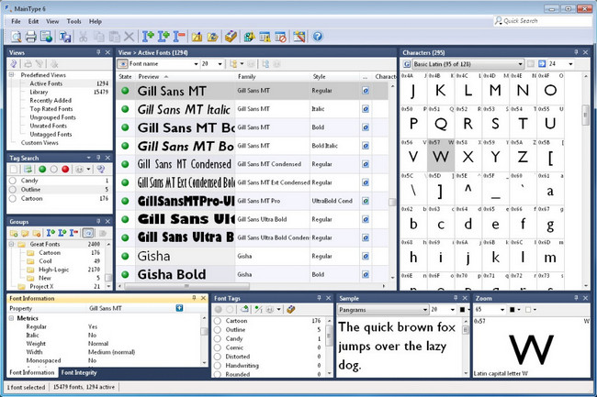Click the green dot filter in Tag Search toolbar
Viewport: 597px width, 397px height.
(42, 169)
